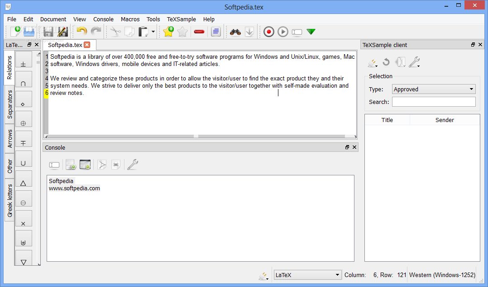Close the Softpedia.tex document tab

[87, 45]
